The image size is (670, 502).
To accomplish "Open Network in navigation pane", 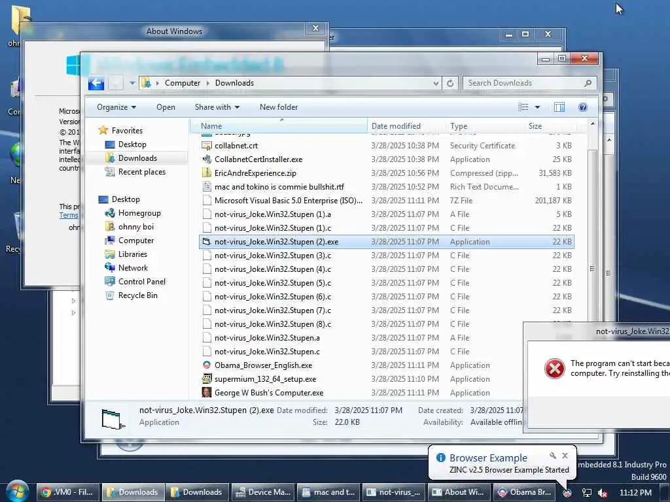I will point(133,267).
